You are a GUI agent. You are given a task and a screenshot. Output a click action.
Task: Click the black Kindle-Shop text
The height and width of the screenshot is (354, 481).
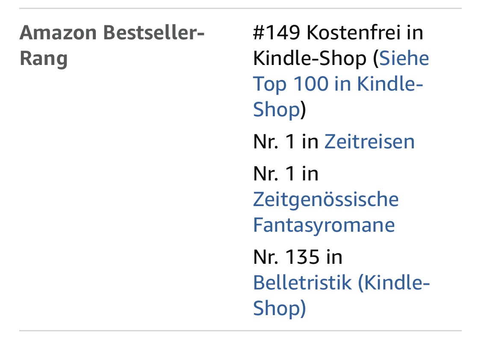[x=310, y=58]
